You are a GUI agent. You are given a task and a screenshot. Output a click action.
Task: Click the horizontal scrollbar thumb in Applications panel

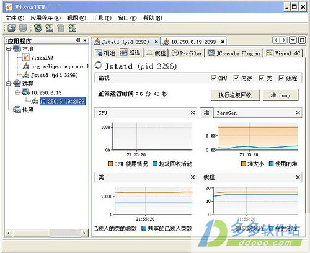pos(31,233)
